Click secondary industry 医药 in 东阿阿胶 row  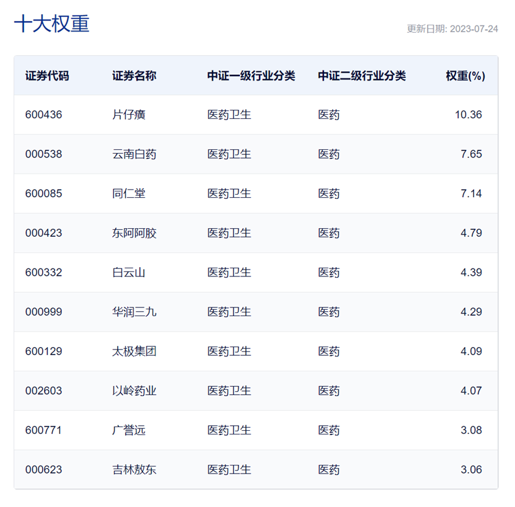tap(329, 233)
